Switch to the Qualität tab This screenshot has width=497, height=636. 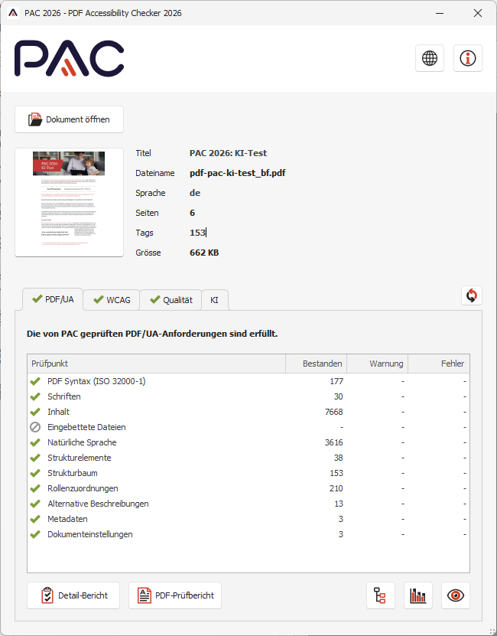pyautogui.click(x=170, y=300)
